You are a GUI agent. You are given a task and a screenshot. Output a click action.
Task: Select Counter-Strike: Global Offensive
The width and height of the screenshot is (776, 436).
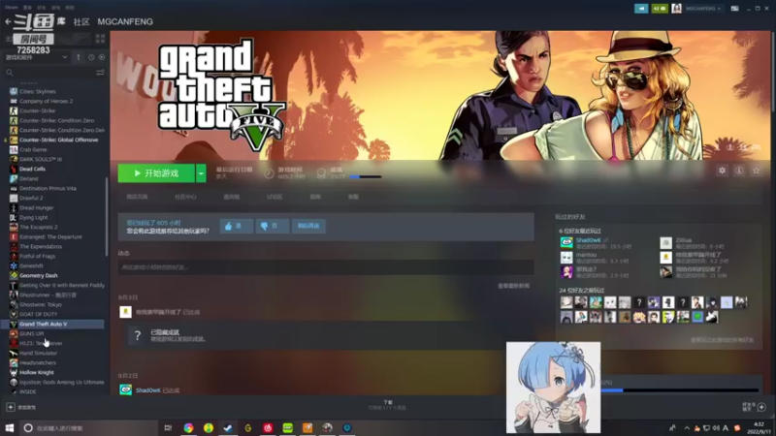[x=58, y=140]
